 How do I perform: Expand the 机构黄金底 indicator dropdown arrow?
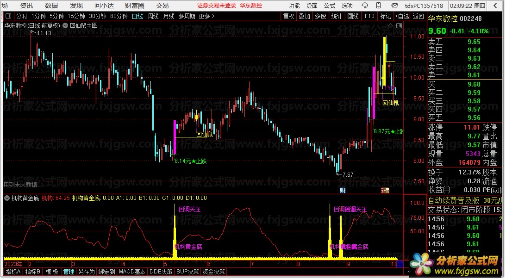pos(7,198)
